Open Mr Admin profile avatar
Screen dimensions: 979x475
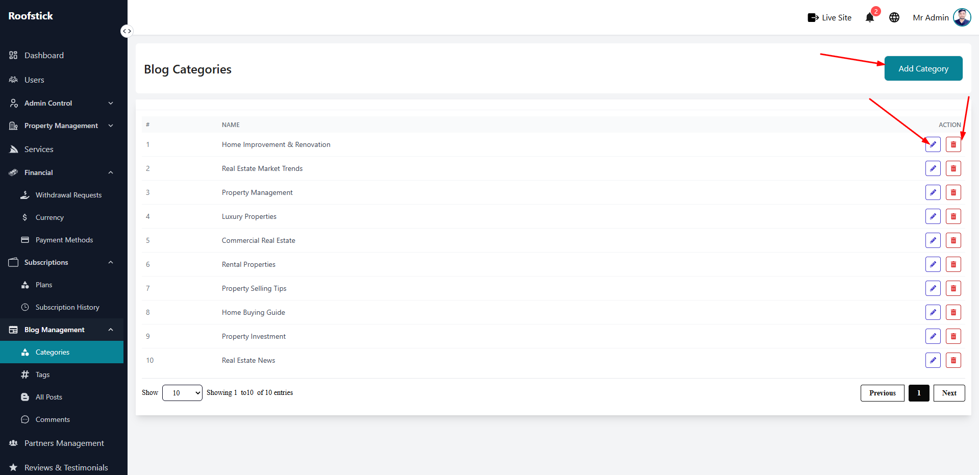click(962, 17)
